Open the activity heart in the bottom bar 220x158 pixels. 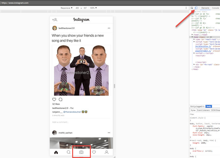pos(94,152)
